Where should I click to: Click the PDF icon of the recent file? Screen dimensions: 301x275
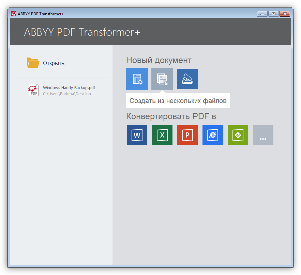pos(33,90)
